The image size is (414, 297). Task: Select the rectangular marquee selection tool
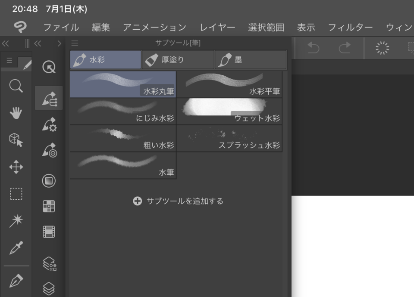point(16,194)
